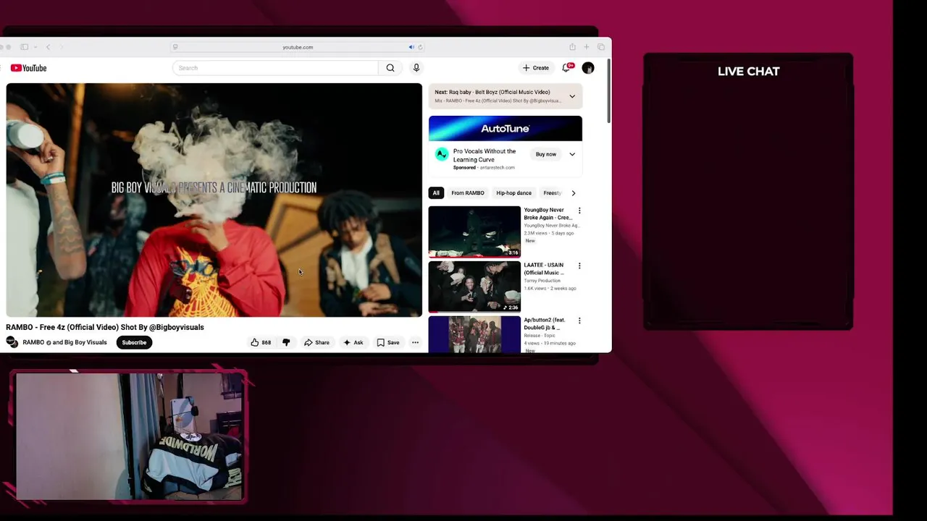Open more actions ellipsis under video
927x521 pixels.
point(415,342)
